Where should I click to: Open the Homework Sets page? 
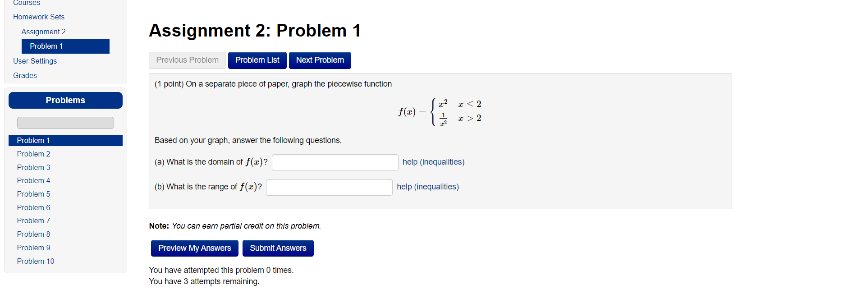[39, 17]
